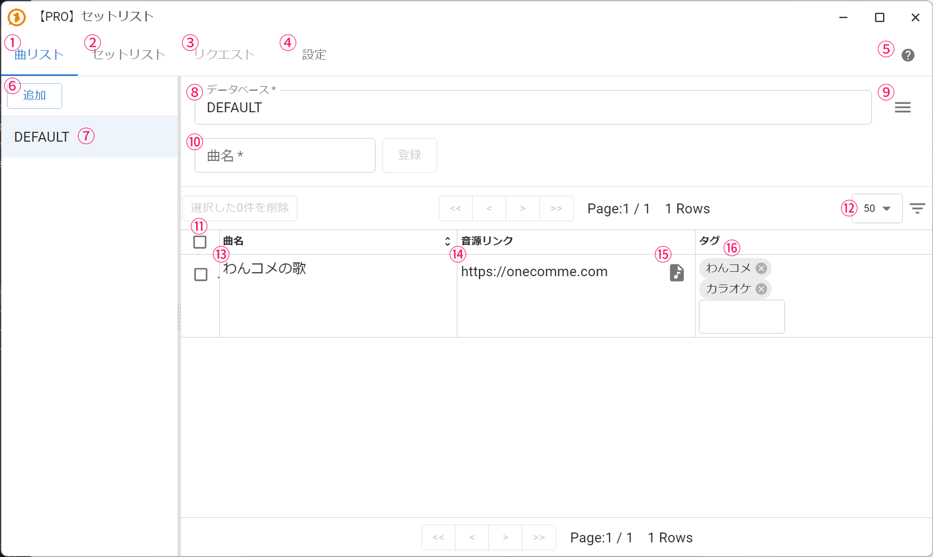The width and height of the screenshot is (933, 557).
Task: Switch to the 設定 tab
Action: coord(314,55)
